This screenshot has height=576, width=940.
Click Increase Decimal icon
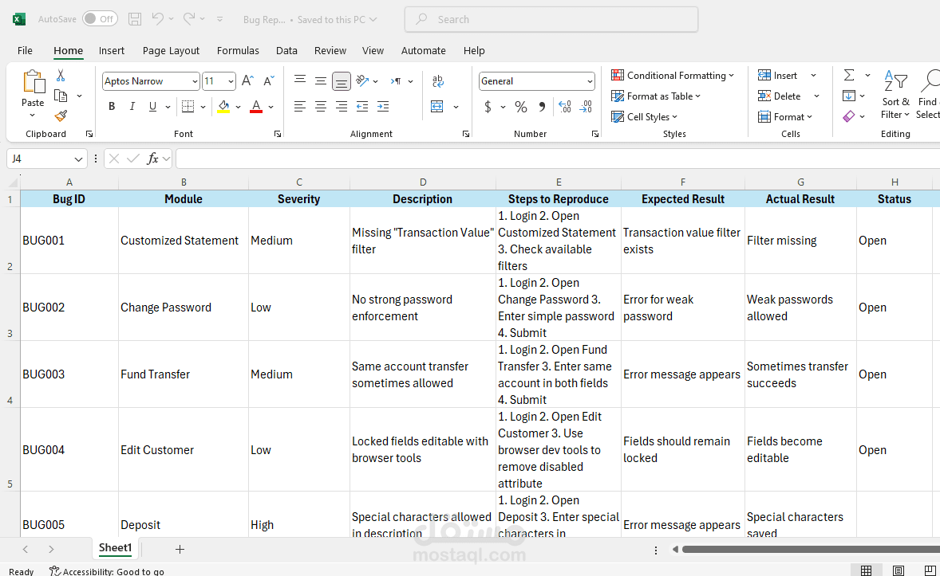click(x=565, y=107)
